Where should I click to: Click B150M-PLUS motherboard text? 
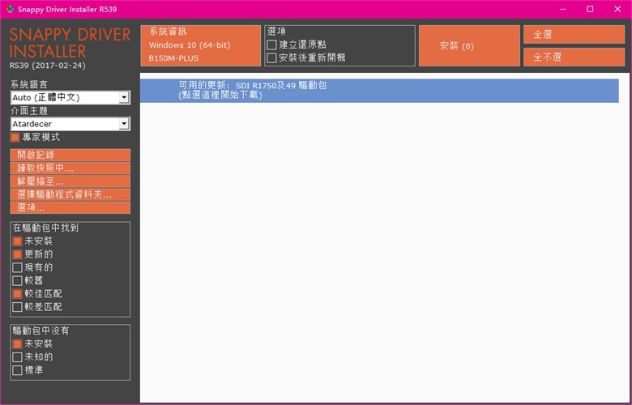click(173, 58)
